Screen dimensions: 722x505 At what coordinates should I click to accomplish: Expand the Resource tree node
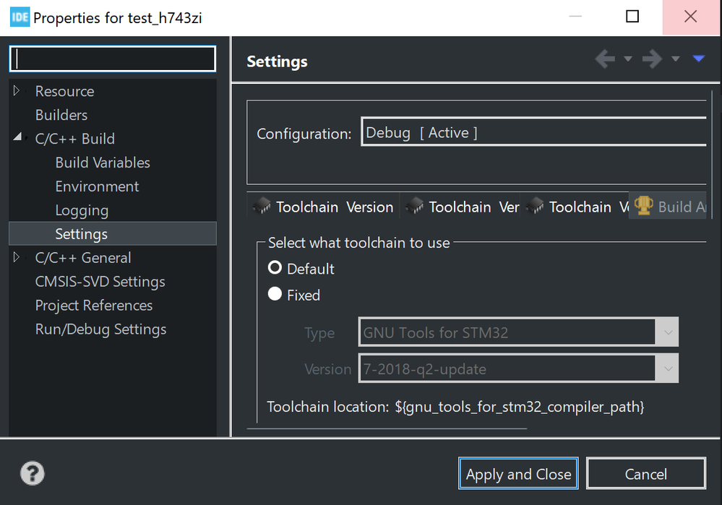tap(17, 91)
